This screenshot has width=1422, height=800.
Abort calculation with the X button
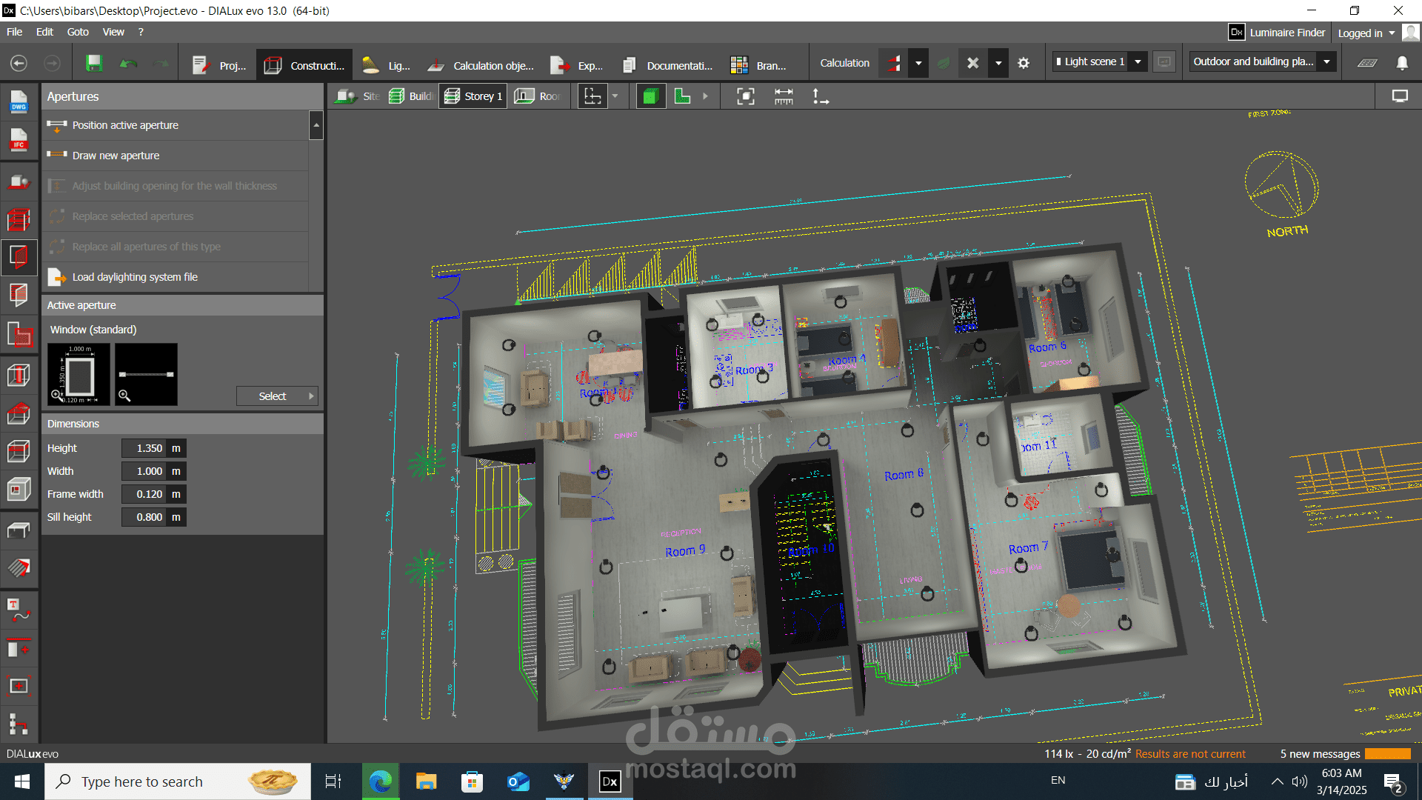(x=973, y=63)
